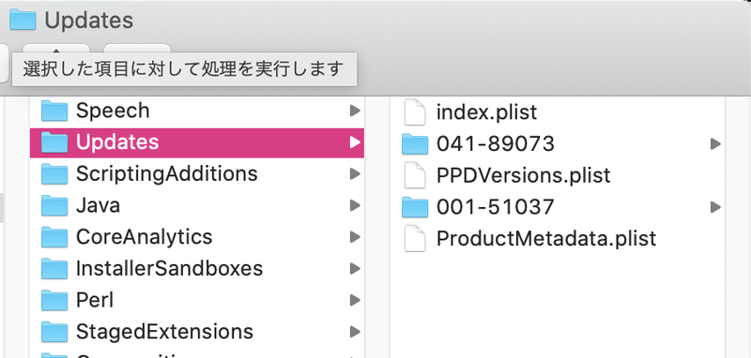The width and height of the screenshot is (751, 358).
Task: Click the Speech folder icon
Action: pos(54,111)
